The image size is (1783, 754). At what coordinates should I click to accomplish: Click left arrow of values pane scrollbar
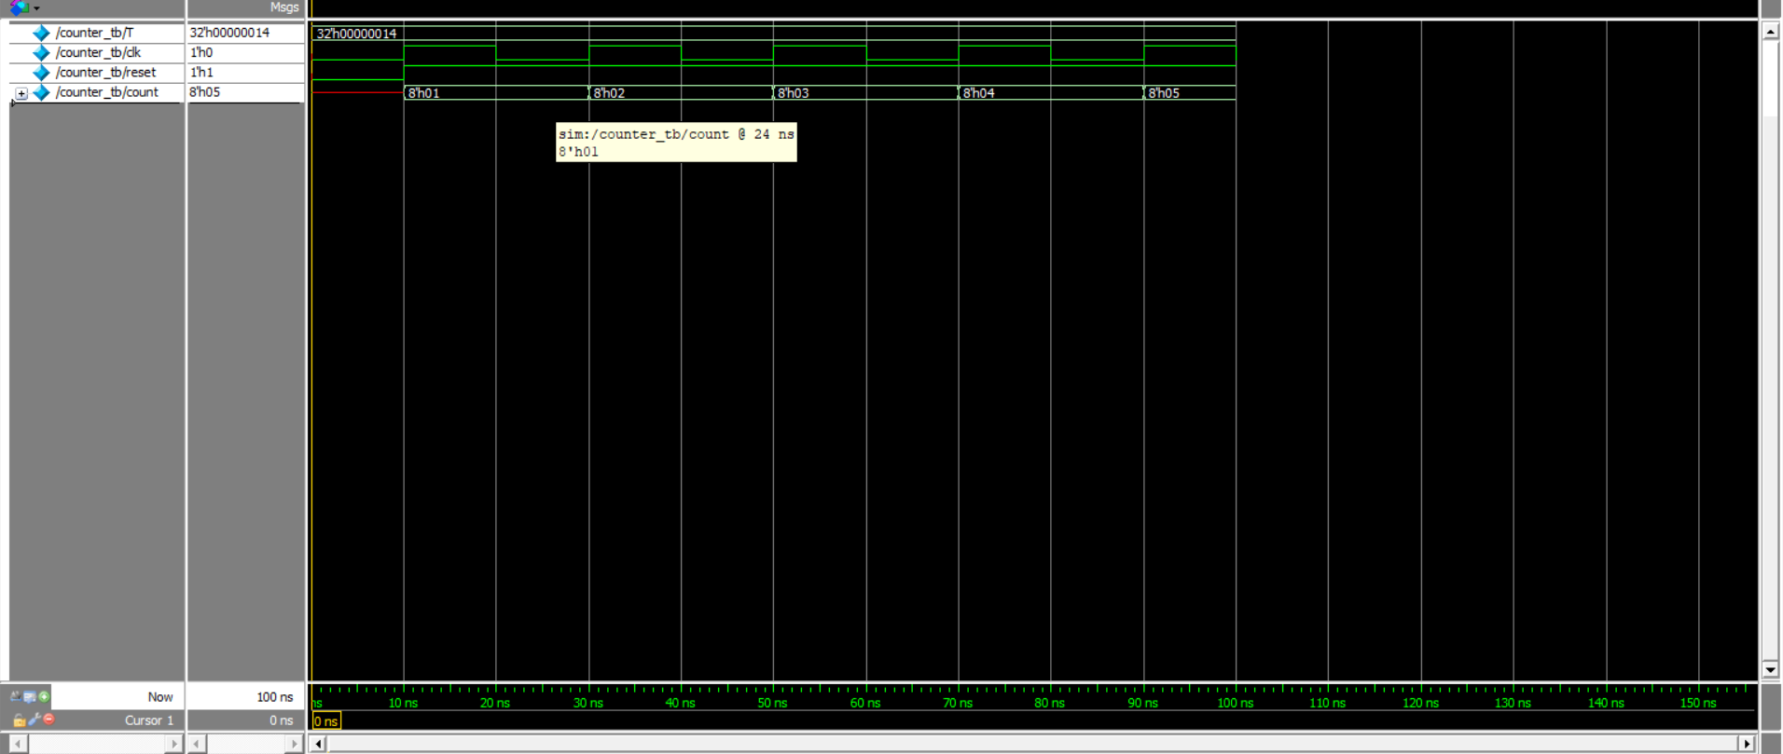click(x=197, y=744)
